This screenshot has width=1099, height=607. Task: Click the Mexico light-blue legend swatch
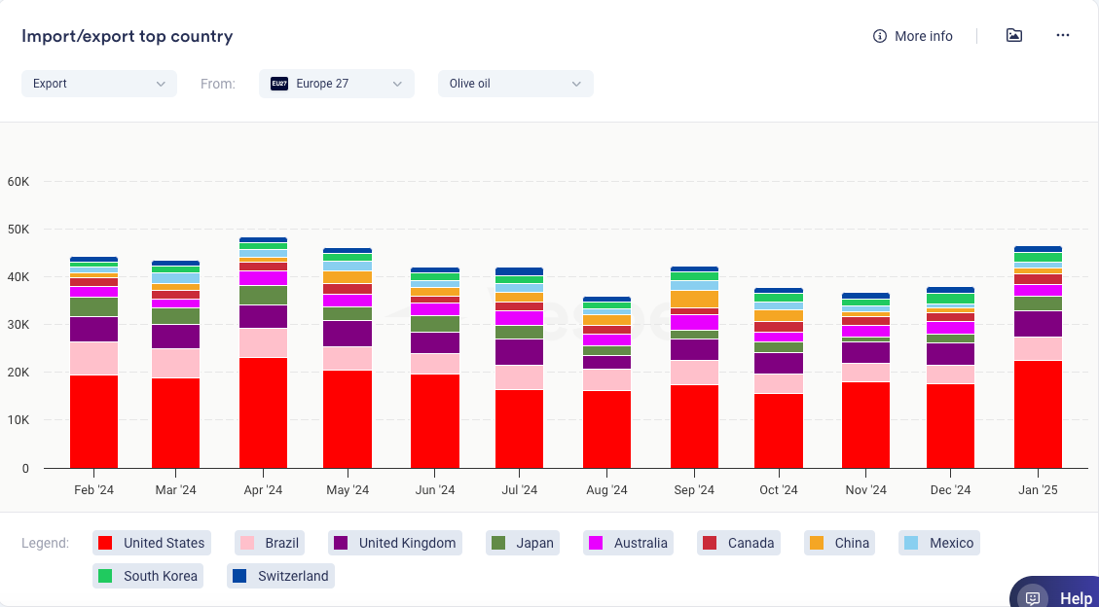910,543
